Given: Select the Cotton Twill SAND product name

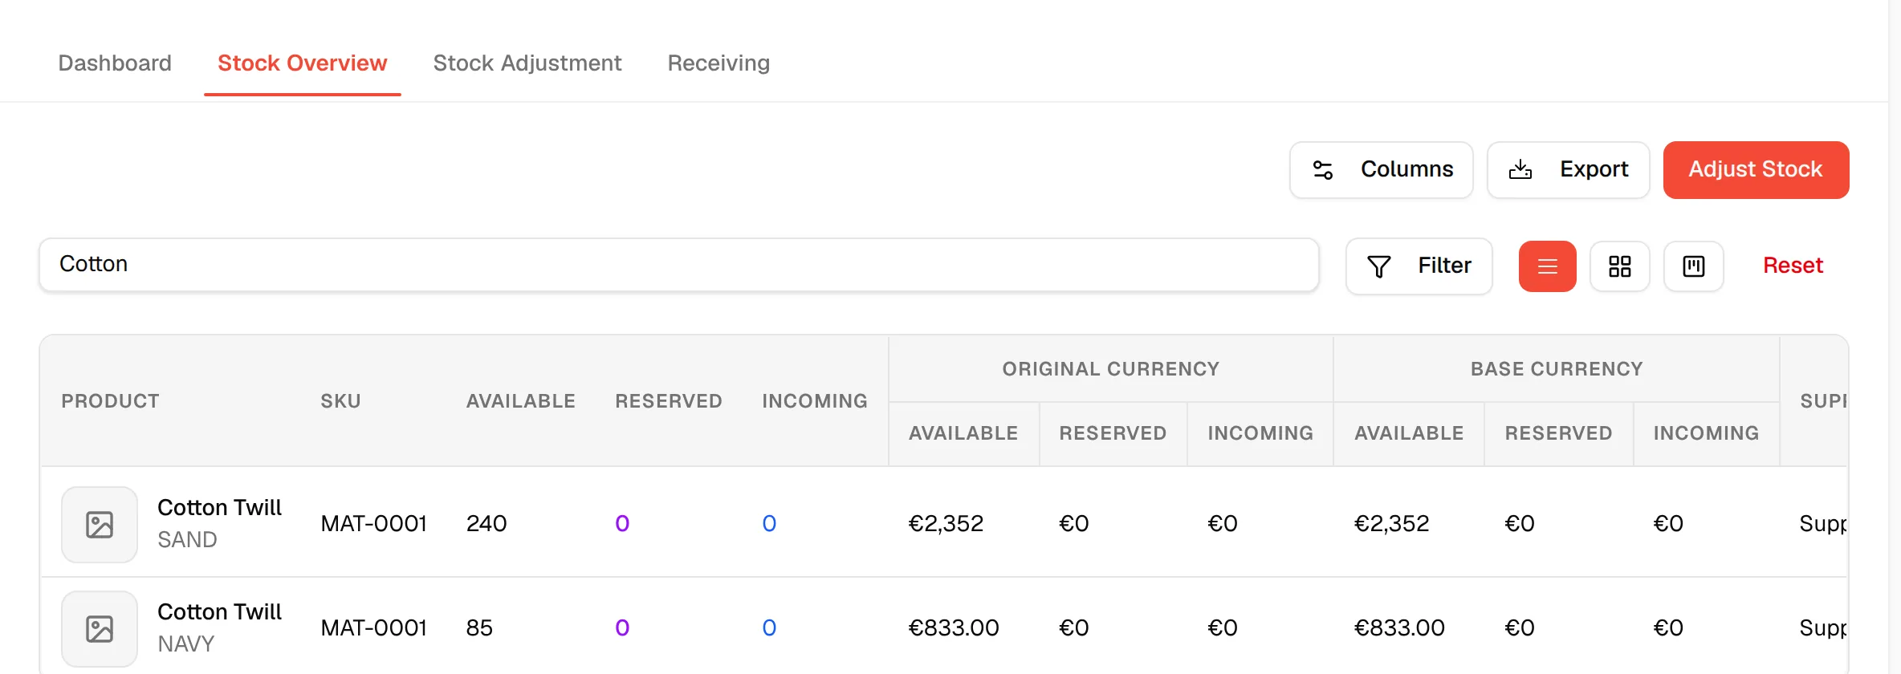Looking at the screenshot, I should point(219,508).
